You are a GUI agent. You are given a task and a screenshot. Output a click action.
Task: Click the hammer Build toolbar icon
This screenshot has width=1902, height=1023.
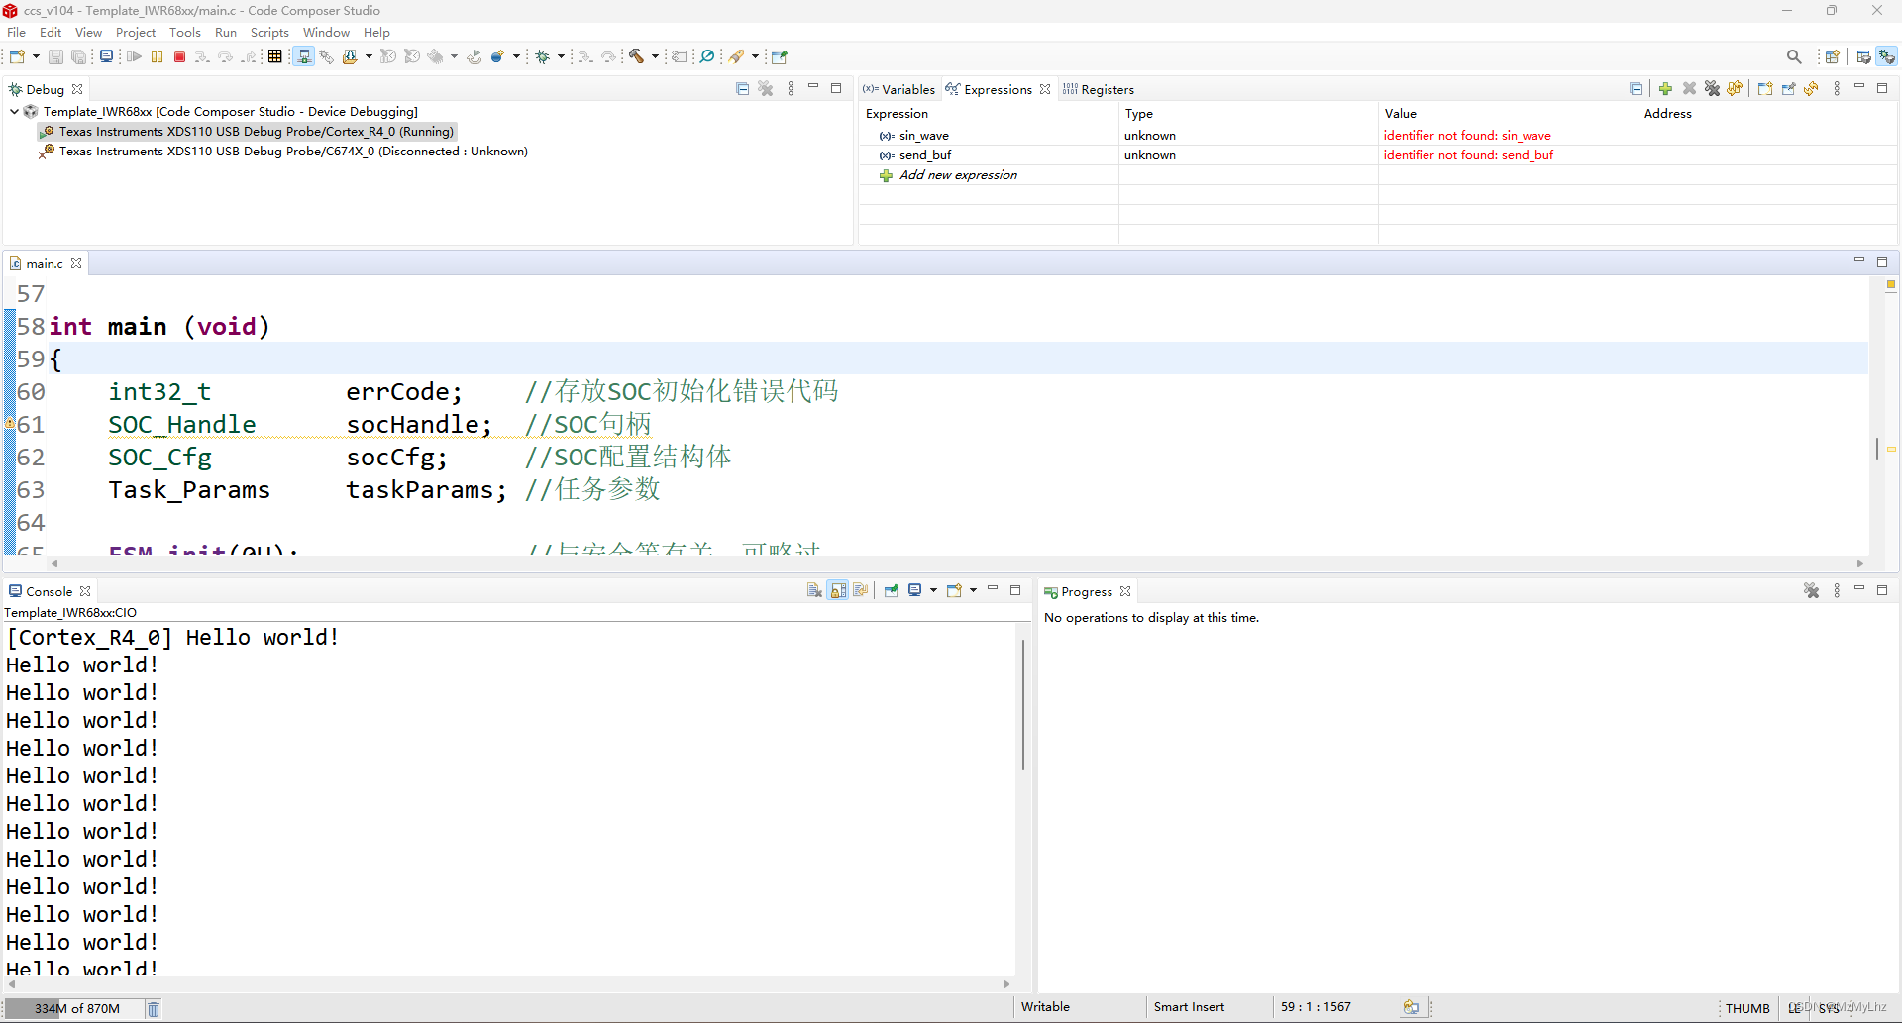636,57
